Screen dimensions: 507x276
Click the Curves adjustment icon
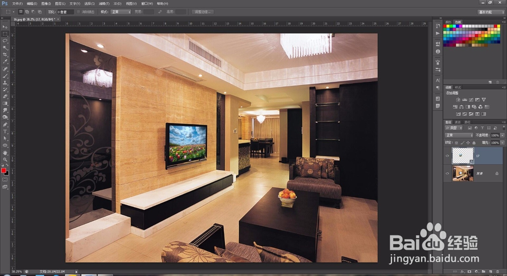(x=471, y=100)
